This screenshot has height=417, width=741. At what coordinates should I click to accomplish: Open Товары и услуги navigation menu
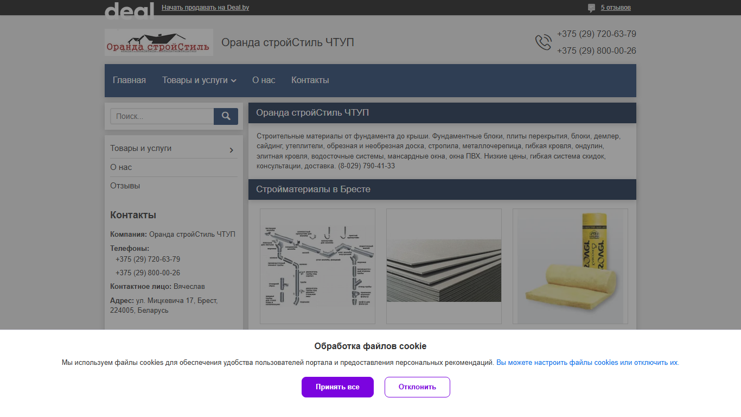199,80
